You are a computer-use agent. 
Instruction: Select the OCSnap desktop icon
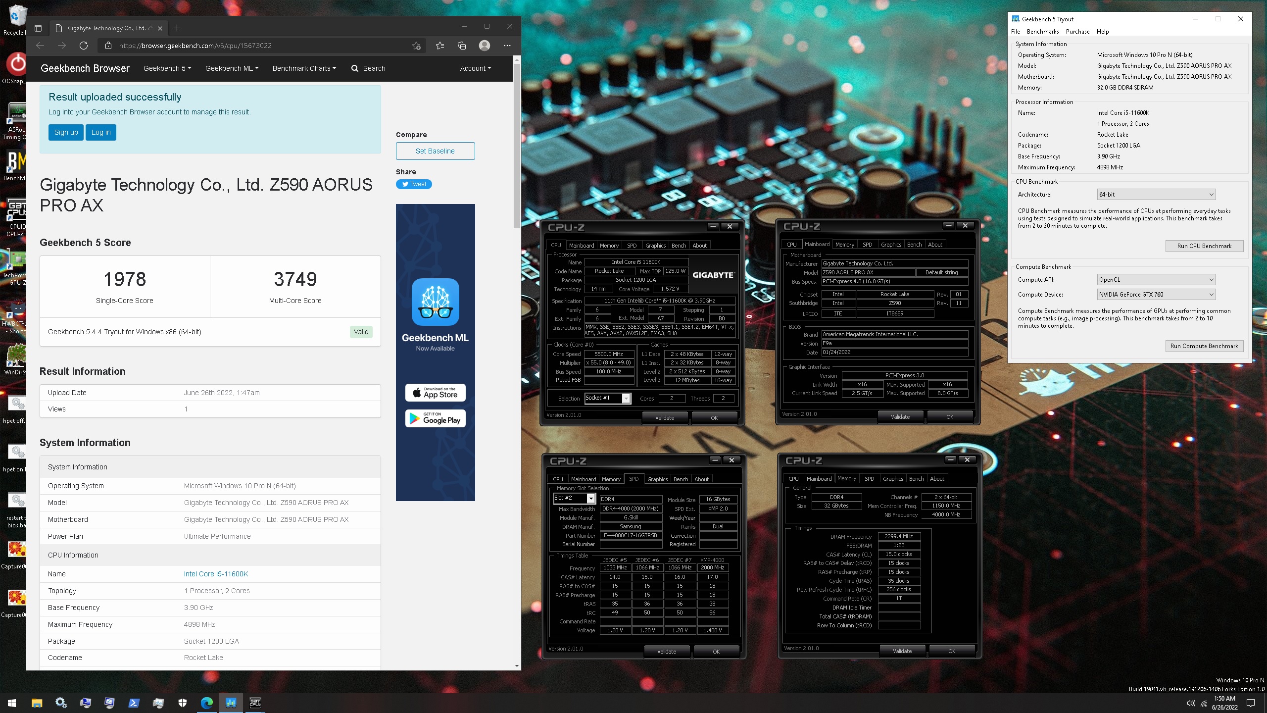[x=15, y=68]
